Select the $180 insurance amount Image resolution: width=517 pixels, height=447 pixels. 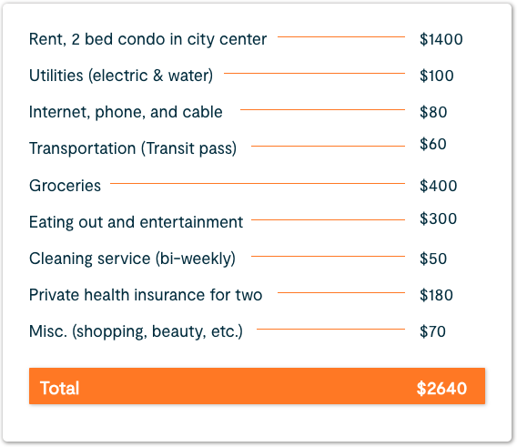(x=436, y=295)
